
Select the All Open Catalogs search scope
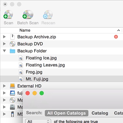coord(66,113)
